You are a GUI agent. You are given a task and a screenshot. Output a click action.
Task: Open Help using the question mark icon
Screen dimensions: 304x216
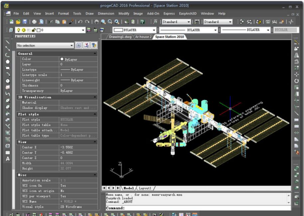[142, 22]
